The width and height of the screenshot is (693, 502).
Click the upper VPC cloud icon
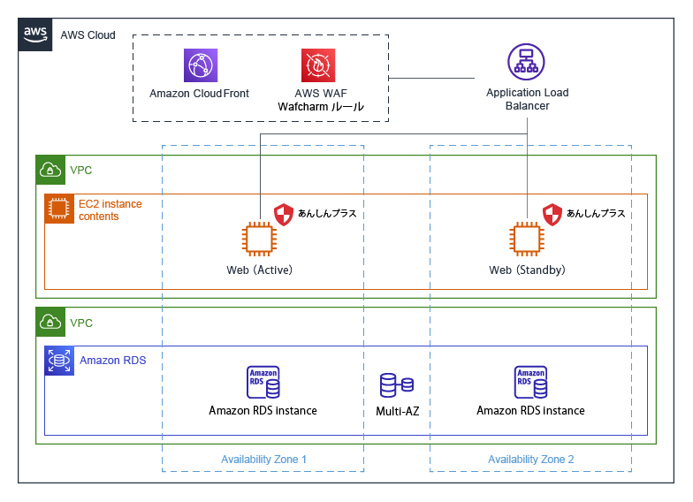50,170
